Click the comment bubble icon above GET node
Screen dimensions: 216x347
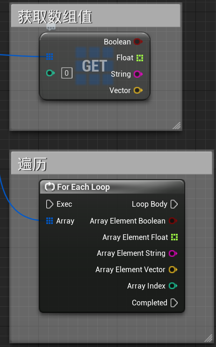coord(51,28)
